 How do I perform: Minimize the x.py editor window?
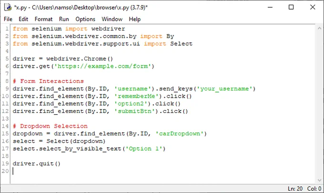coord(270,7)
